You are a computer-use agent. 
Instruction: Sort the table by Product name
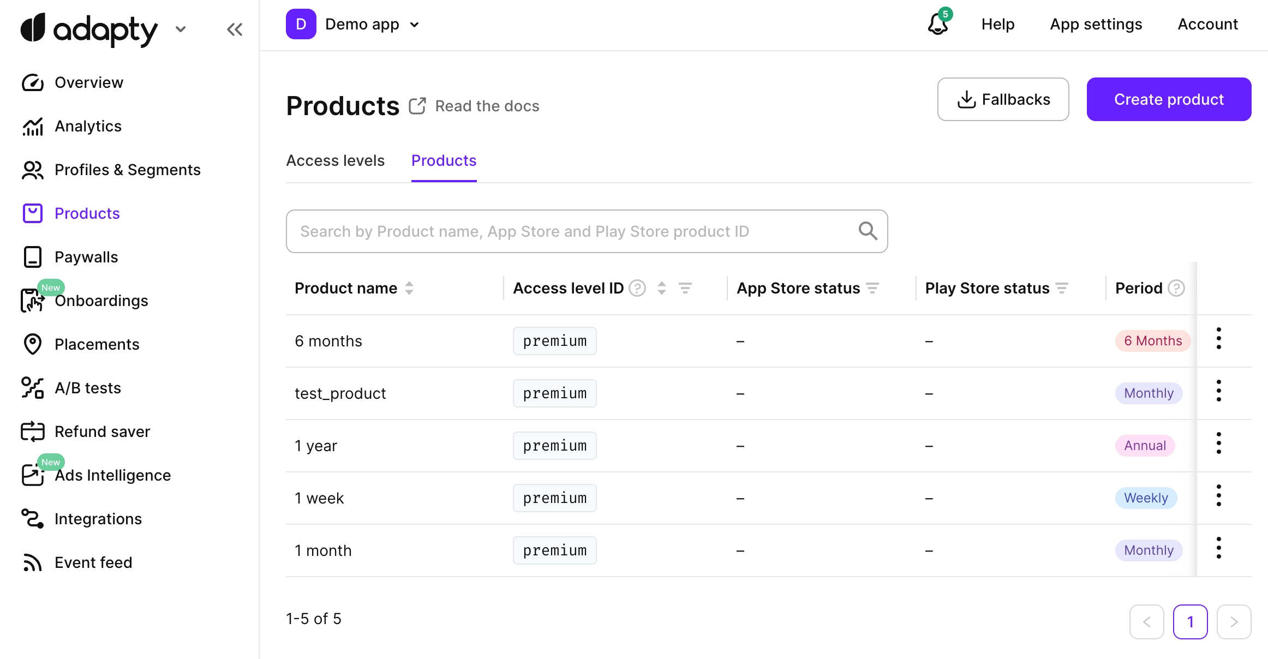click(409, 288)
